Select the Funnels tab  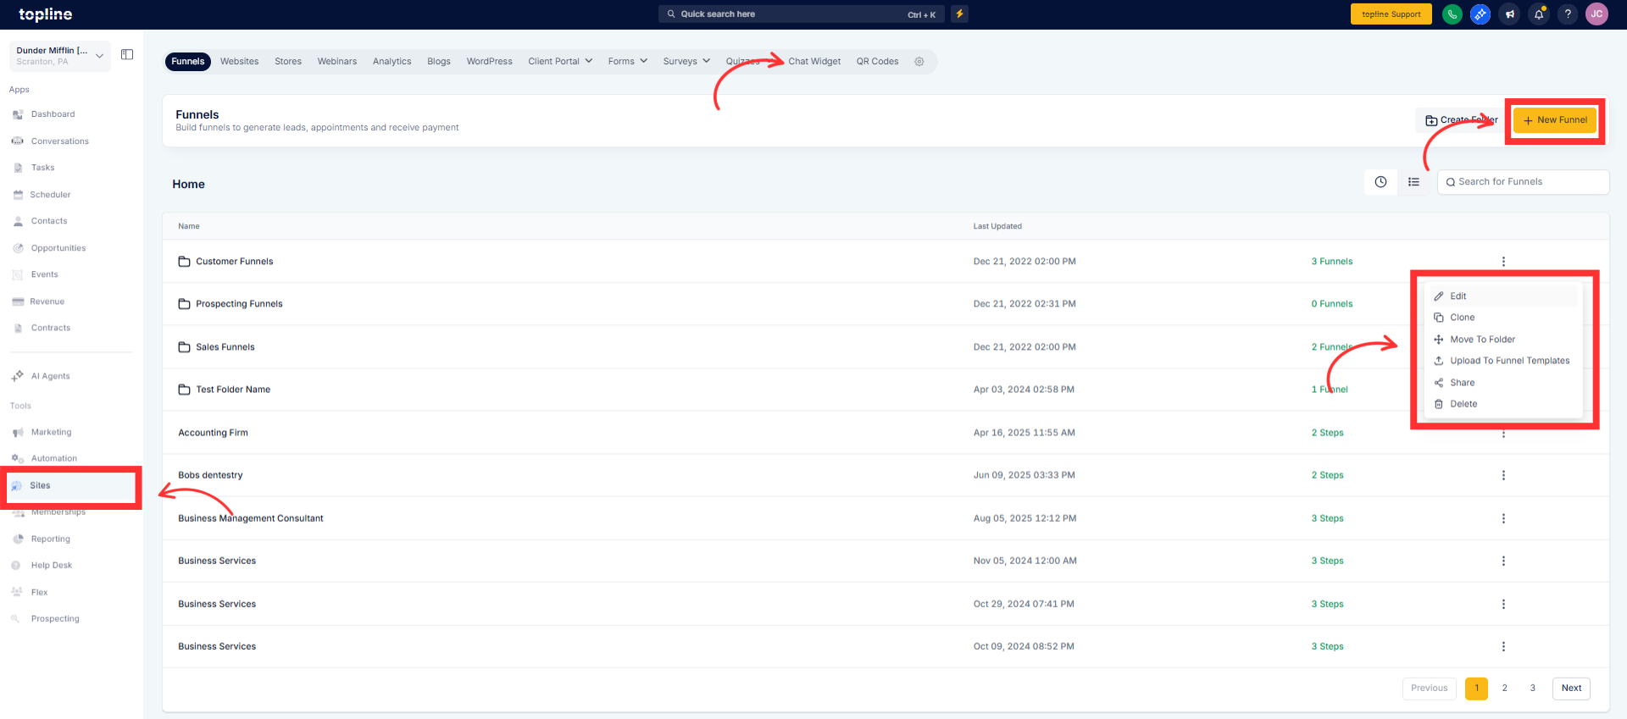(x=187, y=62)
